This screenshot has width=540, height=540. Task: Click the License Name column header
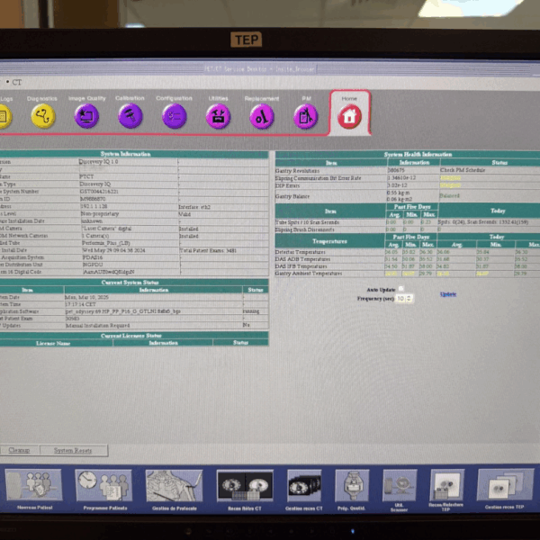[53, 343]
